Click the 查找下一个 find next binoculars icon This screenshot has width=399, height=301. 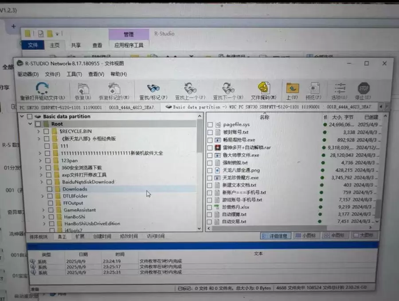(228, 88)
